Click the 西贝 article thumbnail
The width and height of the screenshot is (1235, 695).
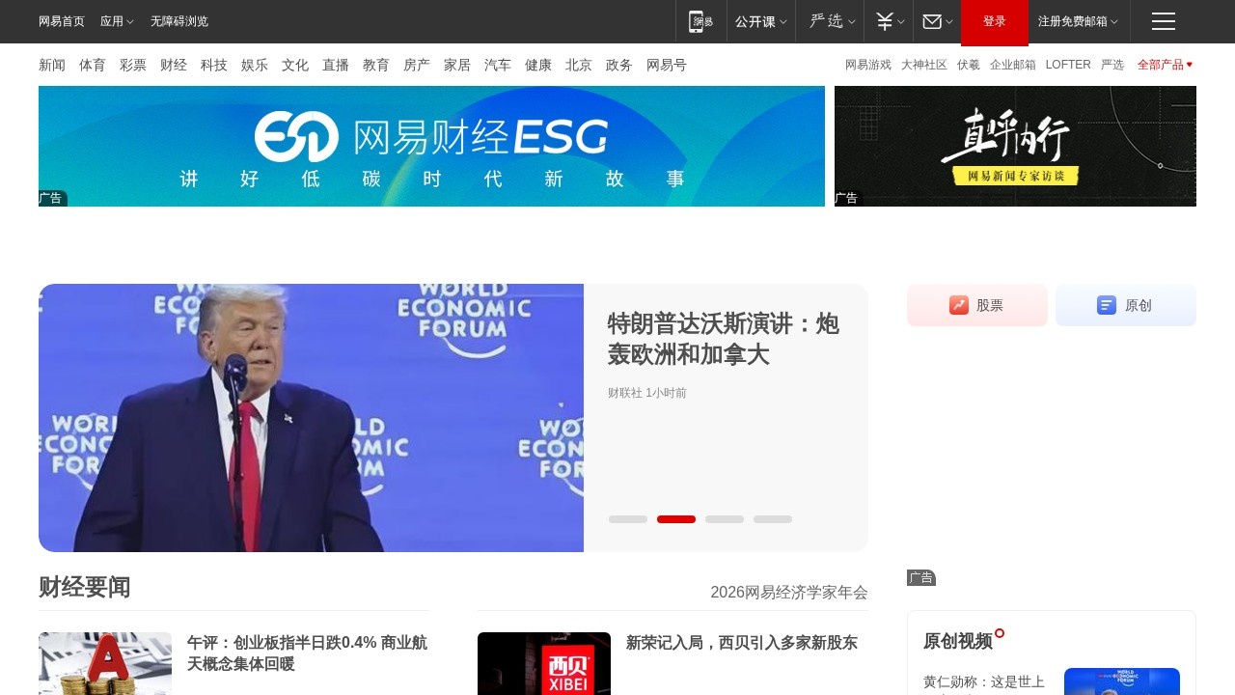pos(543,664)
